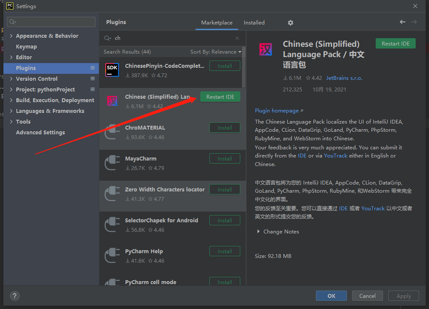
Task: Click the Chinese Language Pack icon in results list
Action: 112,101
